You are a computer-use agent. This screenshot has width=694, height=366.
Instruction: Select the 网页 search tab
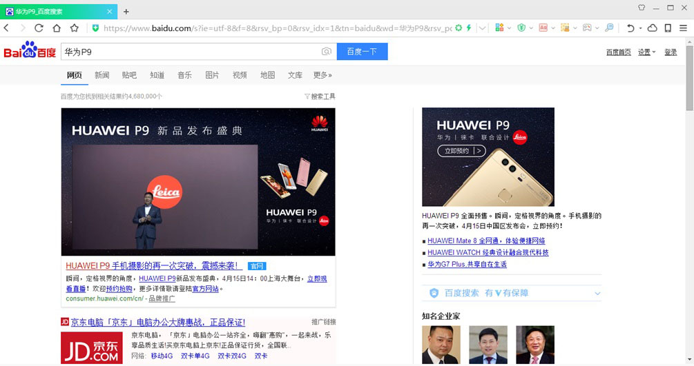(75, 75)
